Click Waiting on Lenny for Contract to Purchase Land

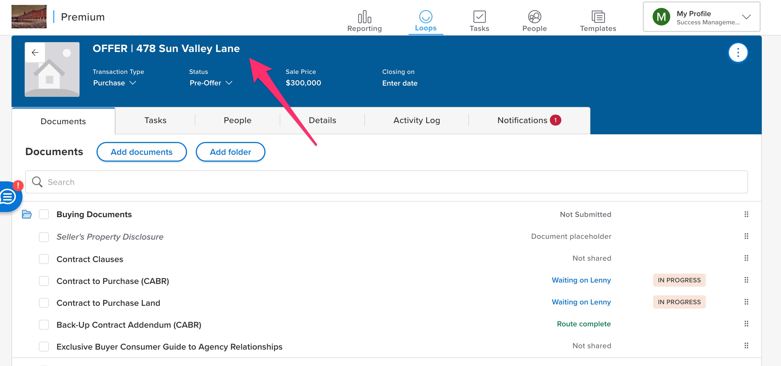point(581,302)
